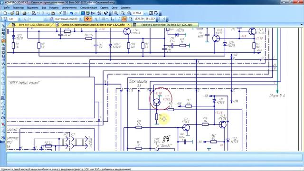Open the layer manager icon

pos(51,19)
